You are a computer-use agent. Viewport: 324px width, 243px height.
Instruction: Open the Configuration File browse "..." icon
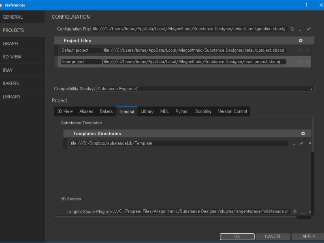point(301,29)
